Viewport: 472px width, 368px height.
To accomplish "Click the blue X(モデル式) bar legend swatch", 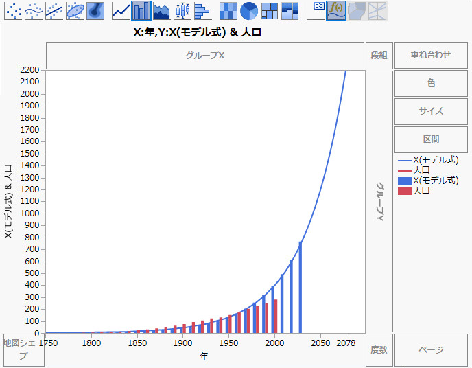I will pyautogui.click(x=405, y=181).
